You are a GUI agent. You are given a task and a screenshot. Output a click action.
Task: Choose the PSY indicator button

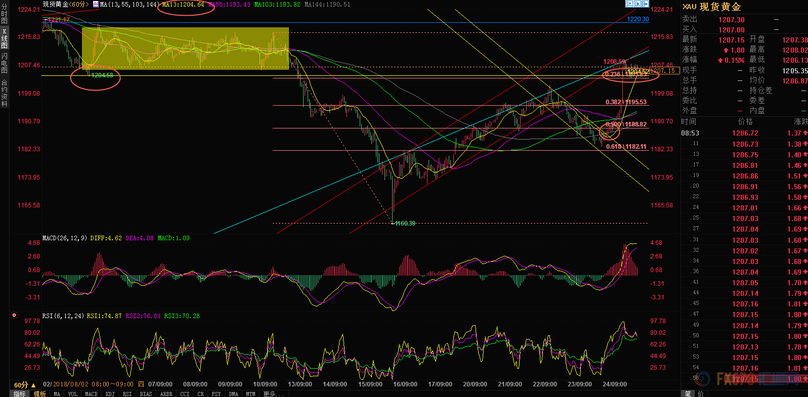tap(216, 393)
